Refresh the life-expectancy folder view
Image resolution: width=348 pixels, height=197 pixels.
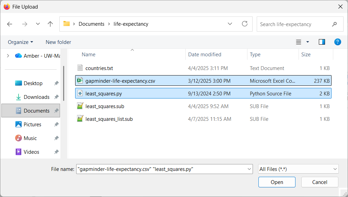pos(245,24)
